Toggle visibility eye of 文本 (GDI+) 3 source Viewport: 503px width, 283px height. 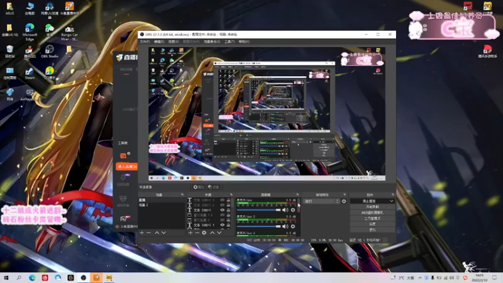(223, 200)
